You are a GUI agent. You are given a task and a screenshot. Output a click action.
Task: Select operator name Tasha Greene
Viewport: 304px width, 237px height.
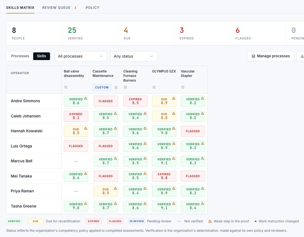[x=23, y=206]
